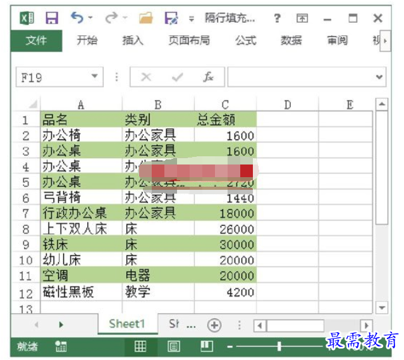
Task: Open ribbon display options icon
Action: [302, 18]
